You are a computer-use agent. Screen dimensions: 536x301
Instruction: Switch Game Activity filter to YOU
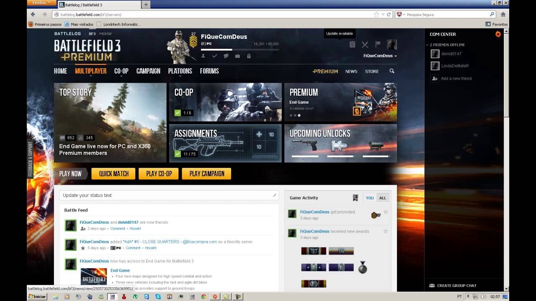370,198
